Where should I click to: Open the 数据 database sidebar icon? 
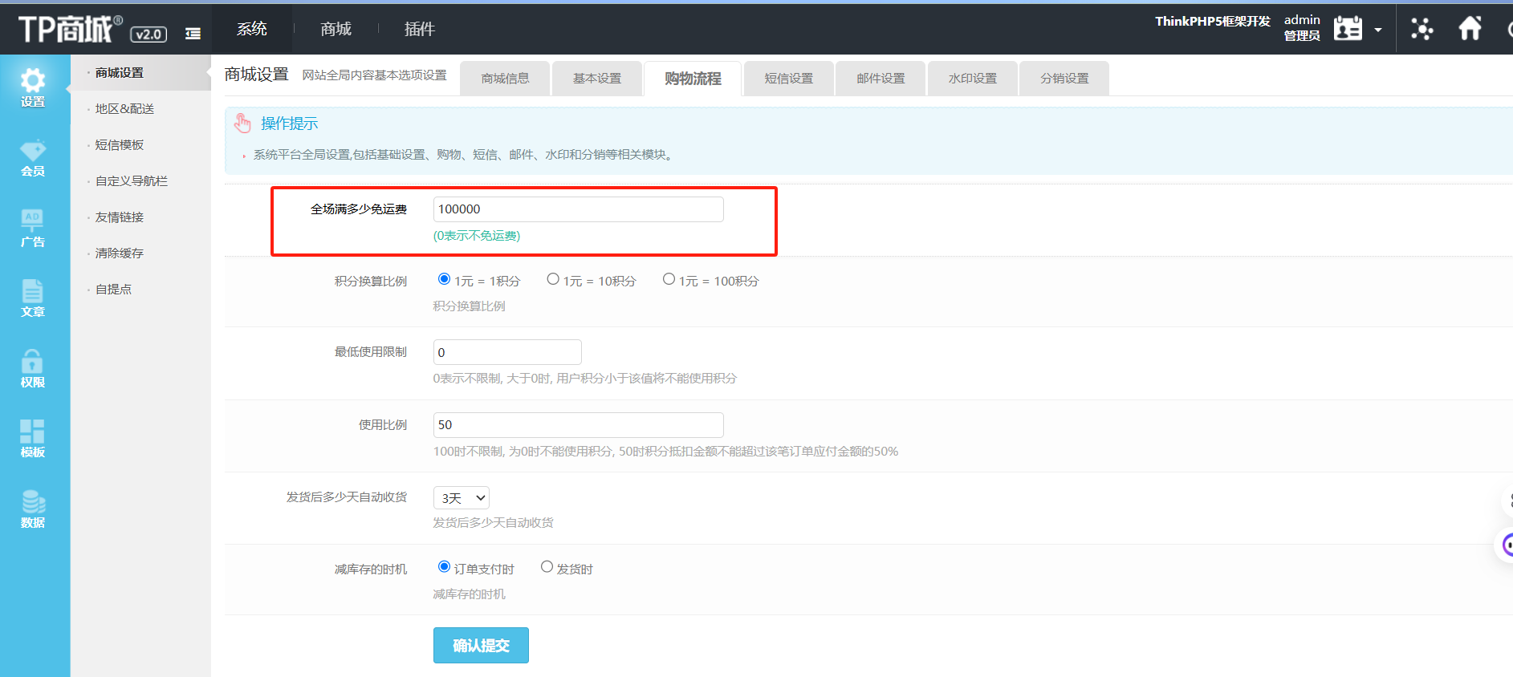[x=33, y=509]
